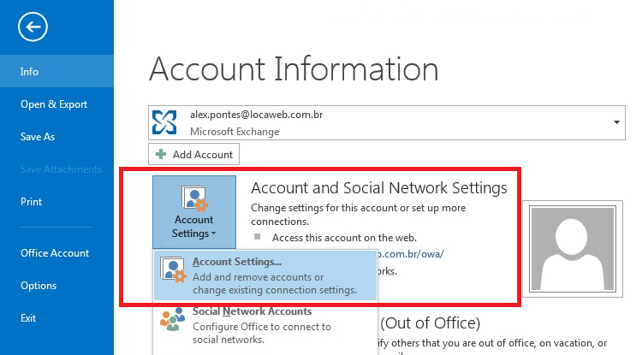
Task: Go to Open & Export
Action: 54,104
